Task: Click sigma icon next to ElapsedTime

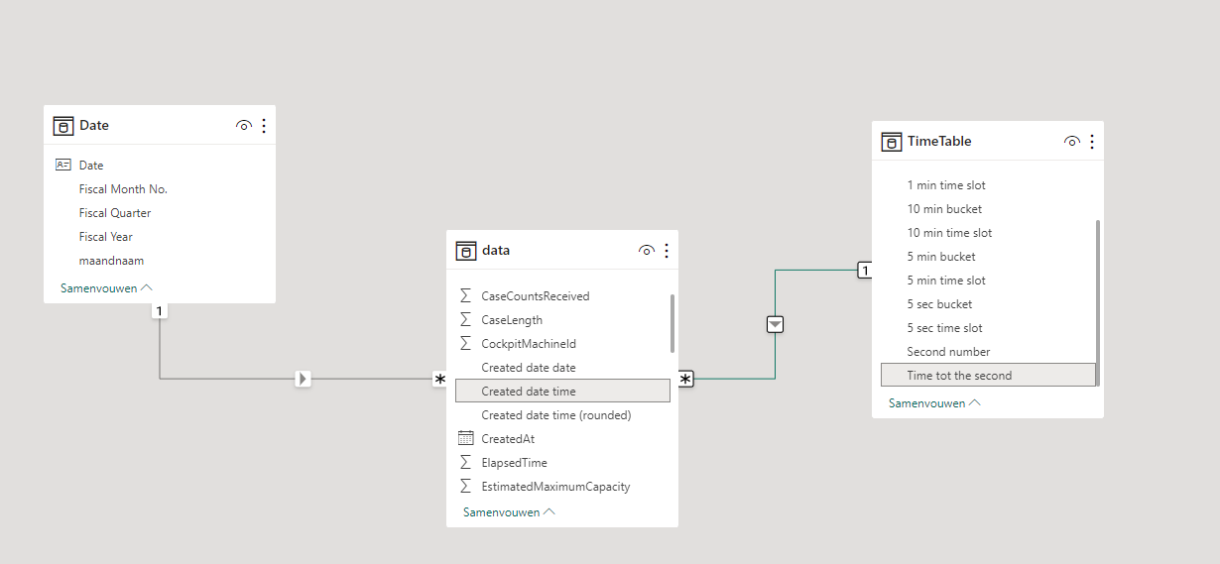Action: [465, 463]
